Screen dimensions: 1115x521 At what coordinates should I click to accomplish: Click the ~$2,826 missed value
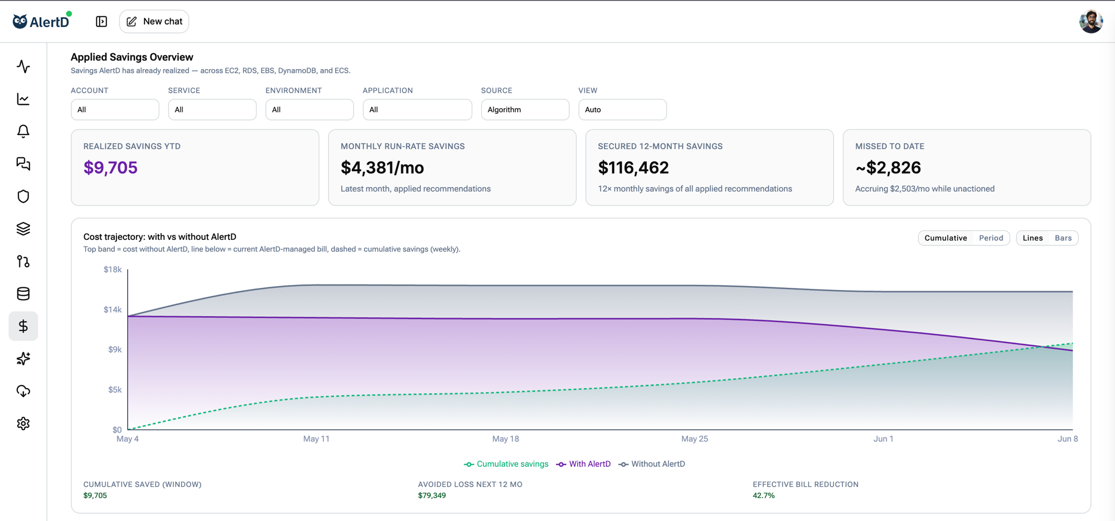(x=888, y=167)
